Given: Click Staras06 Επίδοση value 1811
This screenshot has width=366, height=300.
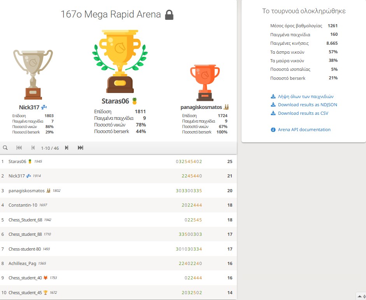Looking at the screenshot, I should click(x=140, y=112).
